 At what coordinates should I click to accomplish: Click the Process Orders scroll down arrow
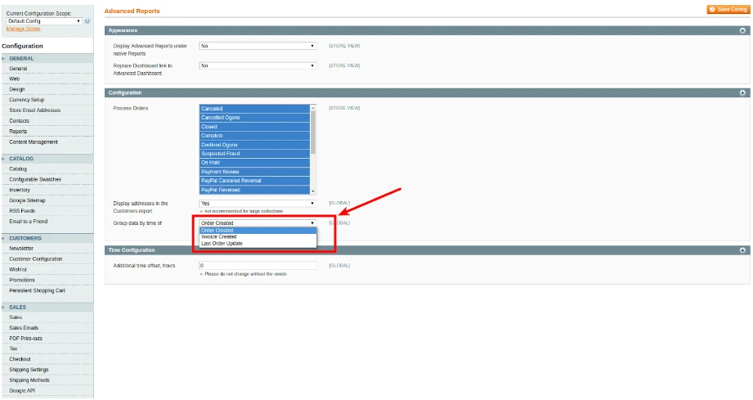(x=313, y=191)
